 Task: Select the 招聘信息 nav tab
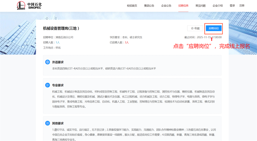[183, 6]
